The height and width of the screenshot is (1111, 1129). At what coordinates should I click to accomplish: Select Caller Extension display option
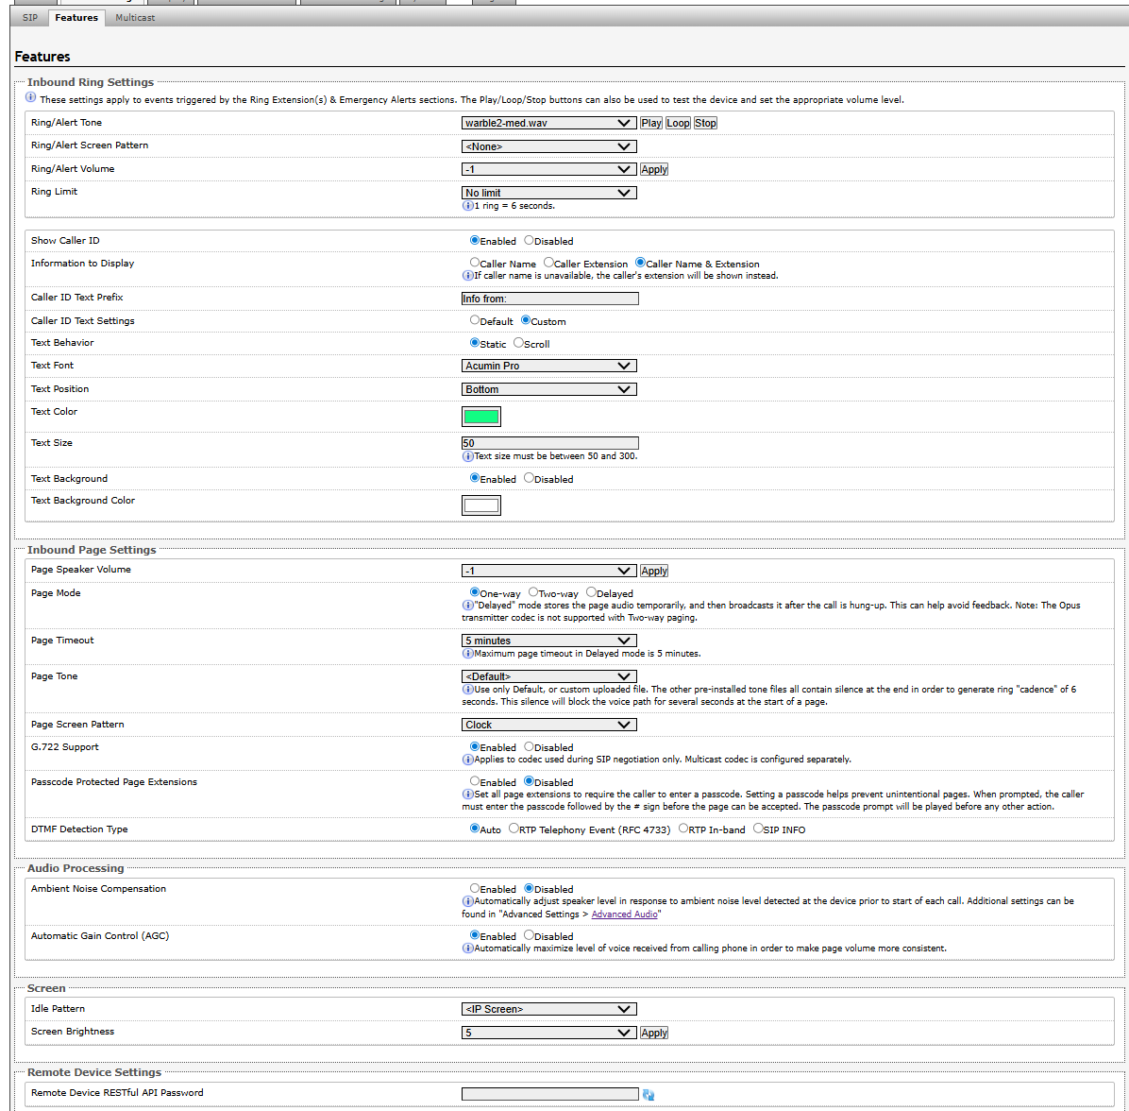click(548, 263)
